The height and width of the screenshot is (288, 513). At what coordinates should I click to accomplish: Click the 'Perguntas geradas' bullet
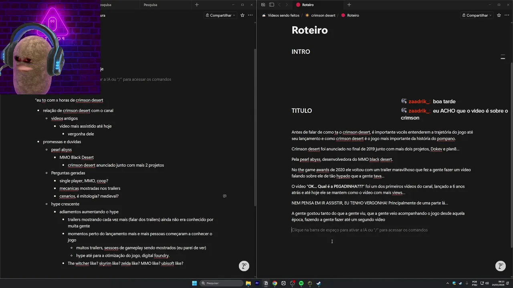68,173
